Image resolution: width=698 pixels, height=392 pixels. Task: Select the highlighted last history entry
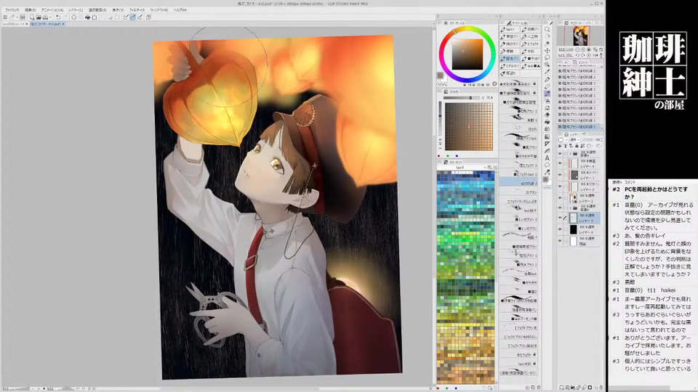click(x=577, y=127)
